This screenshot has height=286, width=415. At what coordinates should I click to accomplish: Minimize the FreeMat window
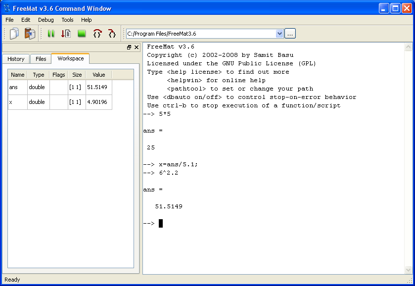click(x=384, y=8)
